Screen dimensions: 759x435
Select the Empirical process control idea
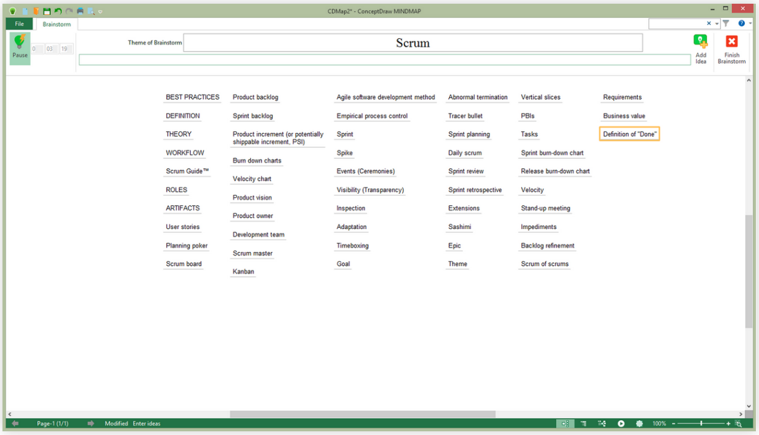coord(372,116)
